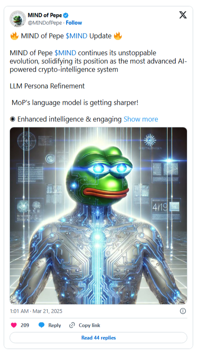Click the @MINDofPepe handle
201x353 pixels.
[x=45, y=23]
